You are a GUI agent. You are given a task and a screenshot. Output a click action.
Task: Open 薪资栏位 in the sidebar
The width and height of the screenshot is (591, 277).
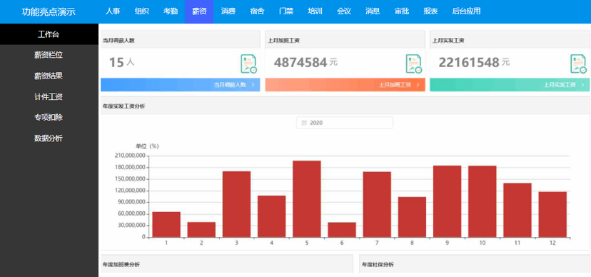coord(49,55)
